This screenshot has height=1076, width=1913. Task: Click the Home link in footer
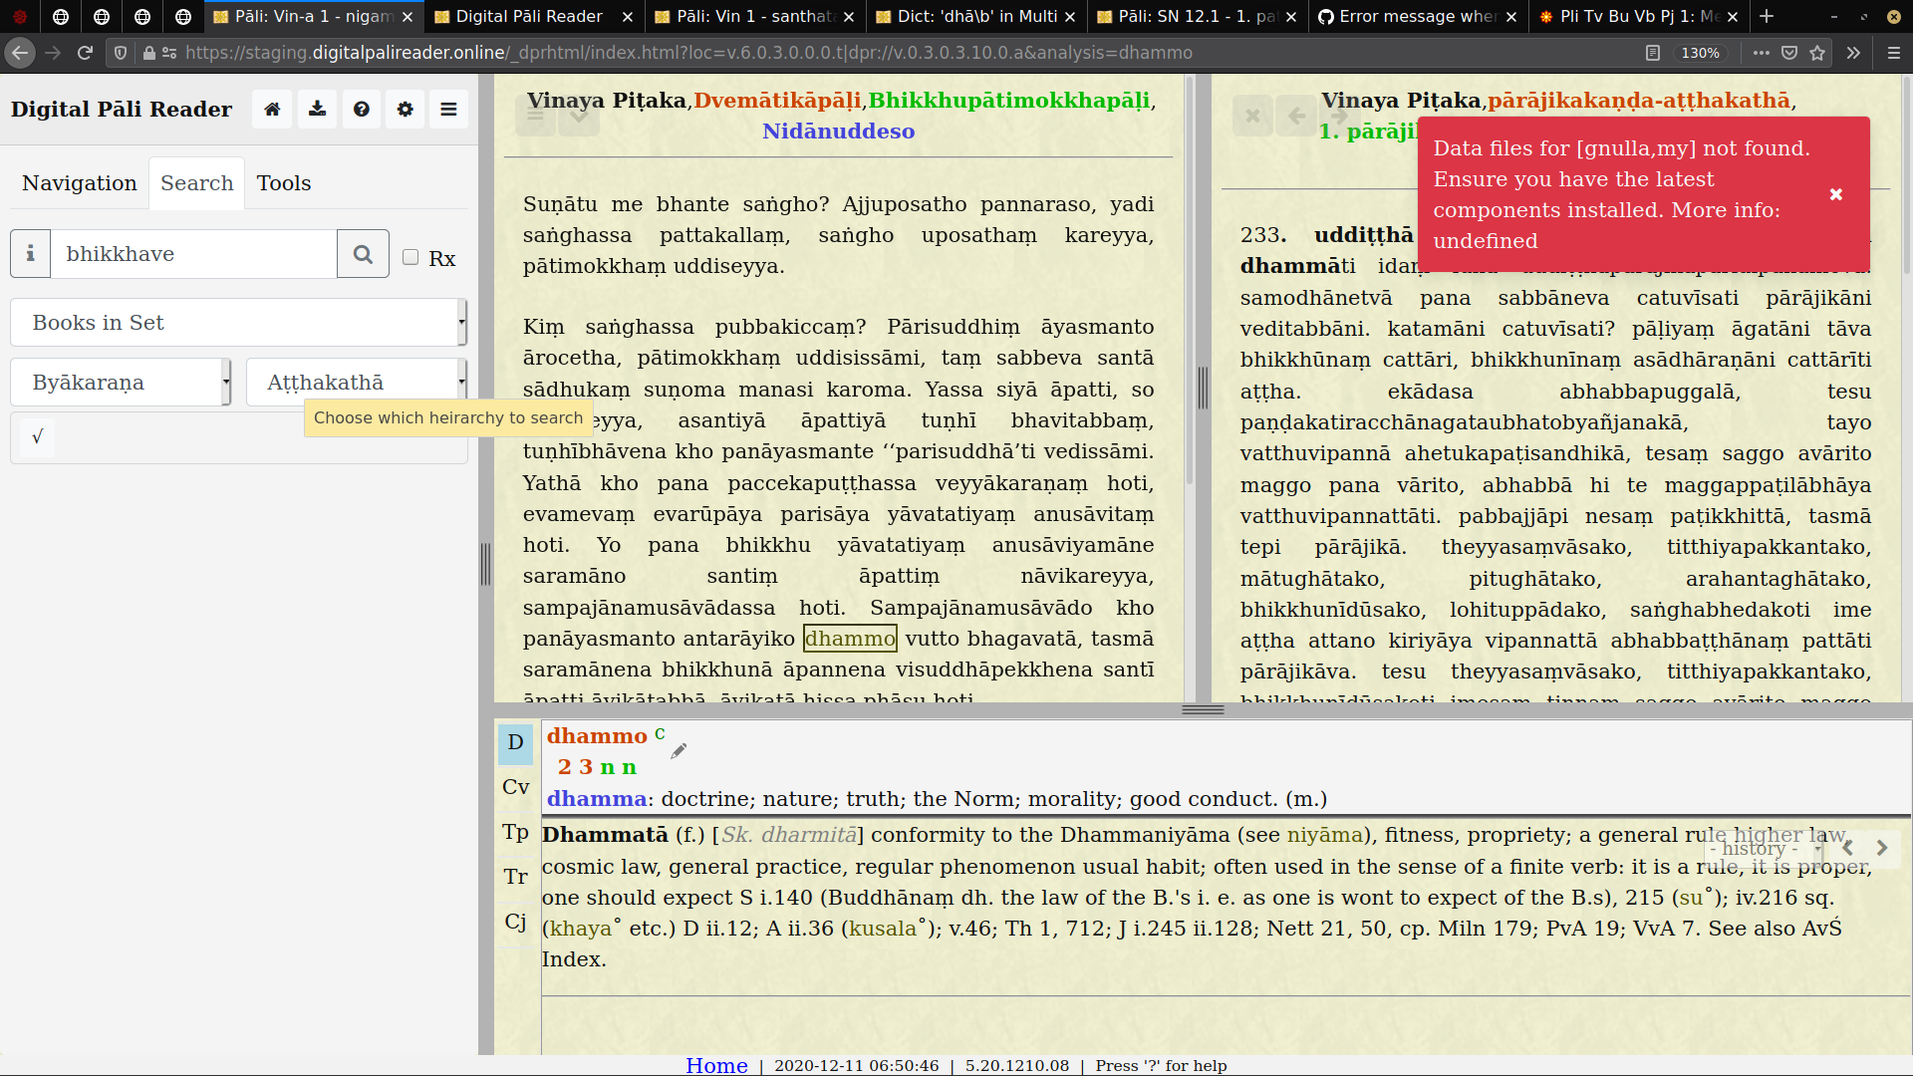[716, 1065]
